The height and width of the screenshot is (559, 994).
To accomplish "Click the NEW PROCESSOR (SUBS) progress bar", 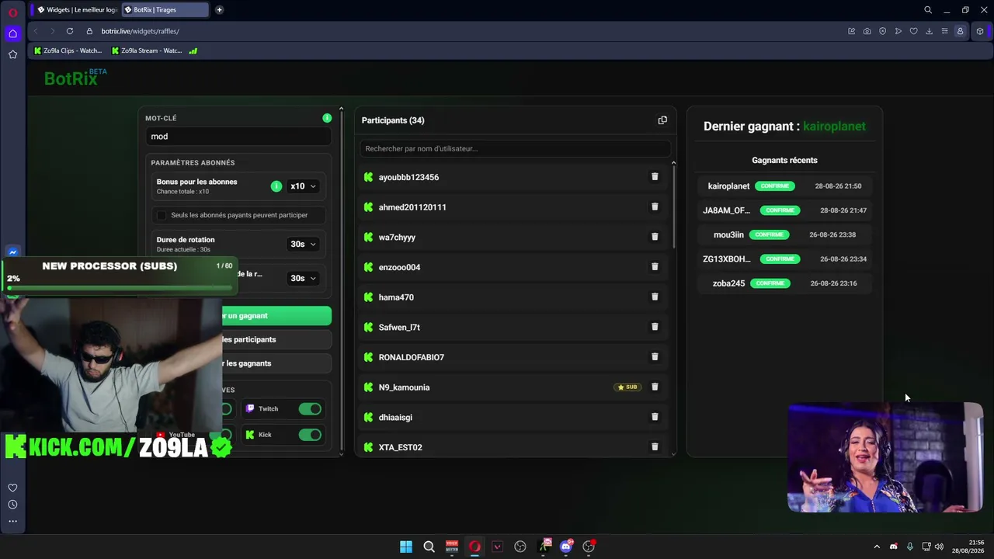I will 120,287.
